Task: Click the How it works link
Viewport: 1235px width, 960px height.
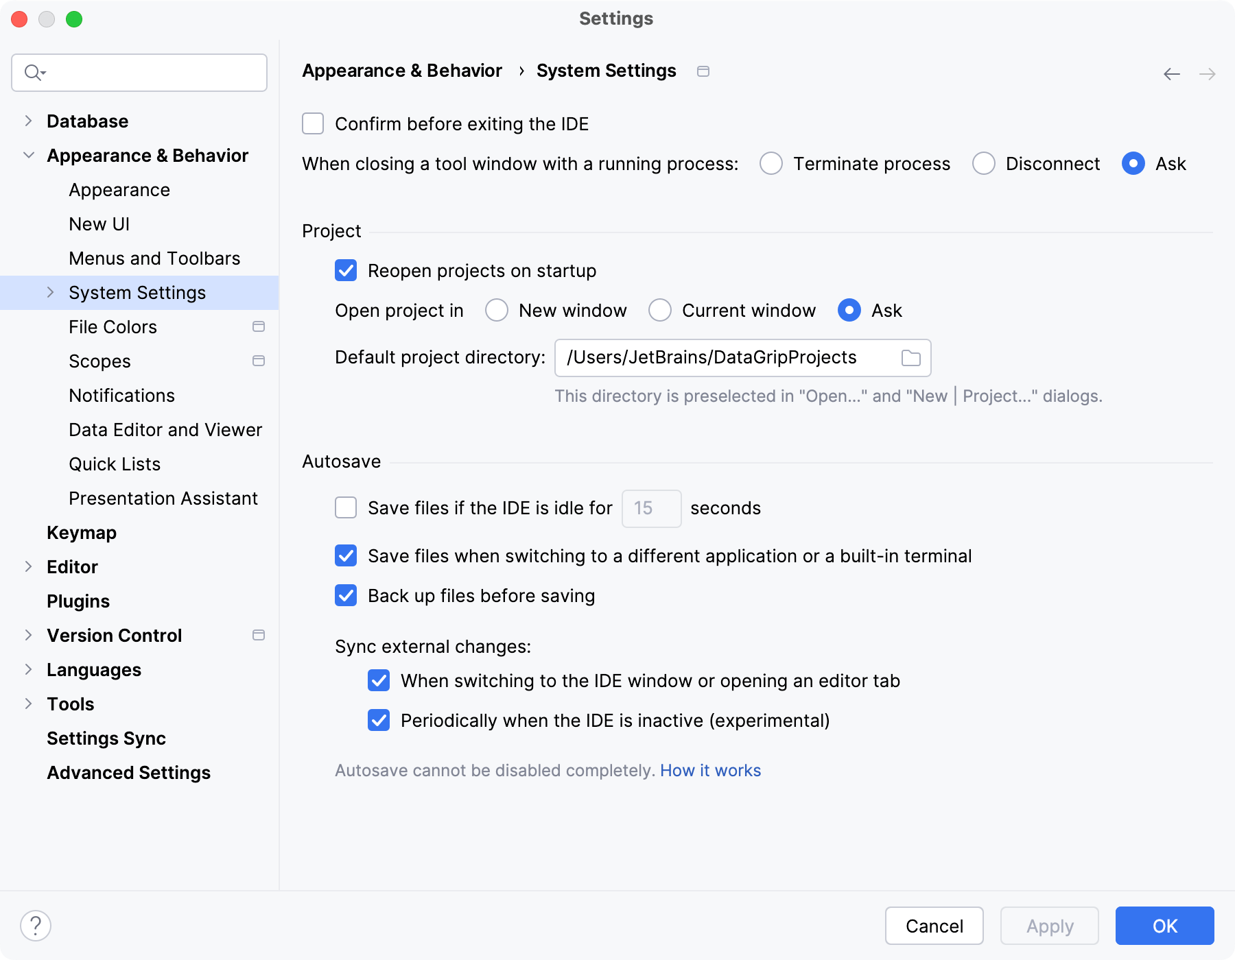Action: pyautogui.click(x=710, y=770)
